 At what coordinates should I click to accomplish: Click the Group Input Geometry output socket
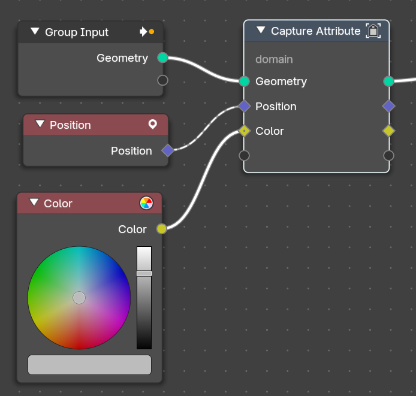tap(162, 58)
